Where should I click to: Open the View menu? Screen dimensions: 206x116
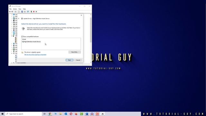tap(20, 9)
